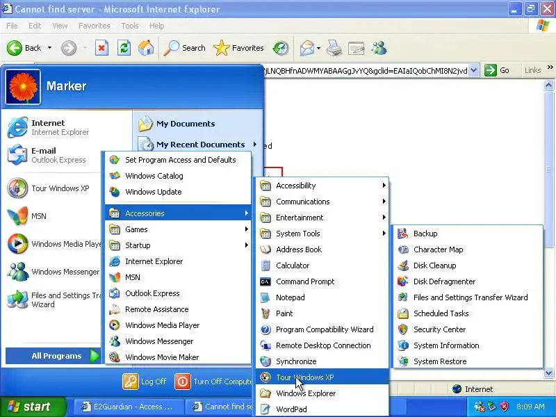Open the File menu
Screen dimensions: 556x417
pyautogui.click(x=12, y=26)
